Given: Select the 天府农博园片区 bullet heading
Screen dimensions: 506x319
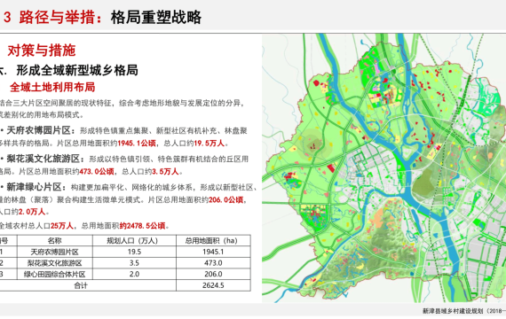Looking at the screenshot, I should tap(38, 130).
